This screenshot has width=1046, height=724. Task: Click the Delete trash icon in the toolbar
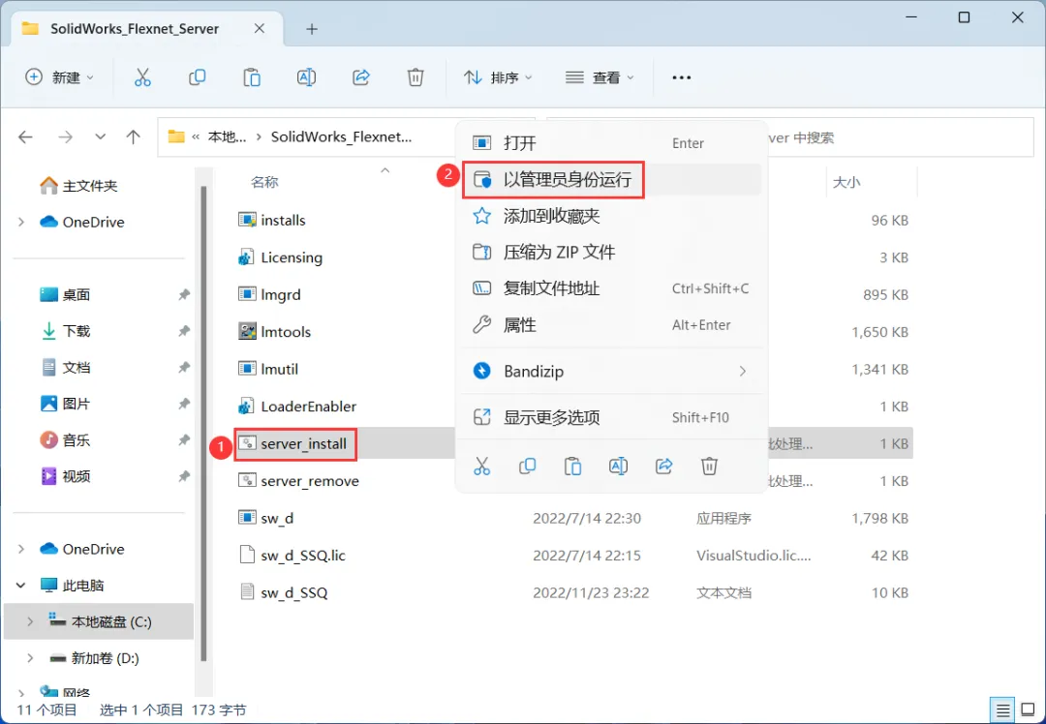415,77
